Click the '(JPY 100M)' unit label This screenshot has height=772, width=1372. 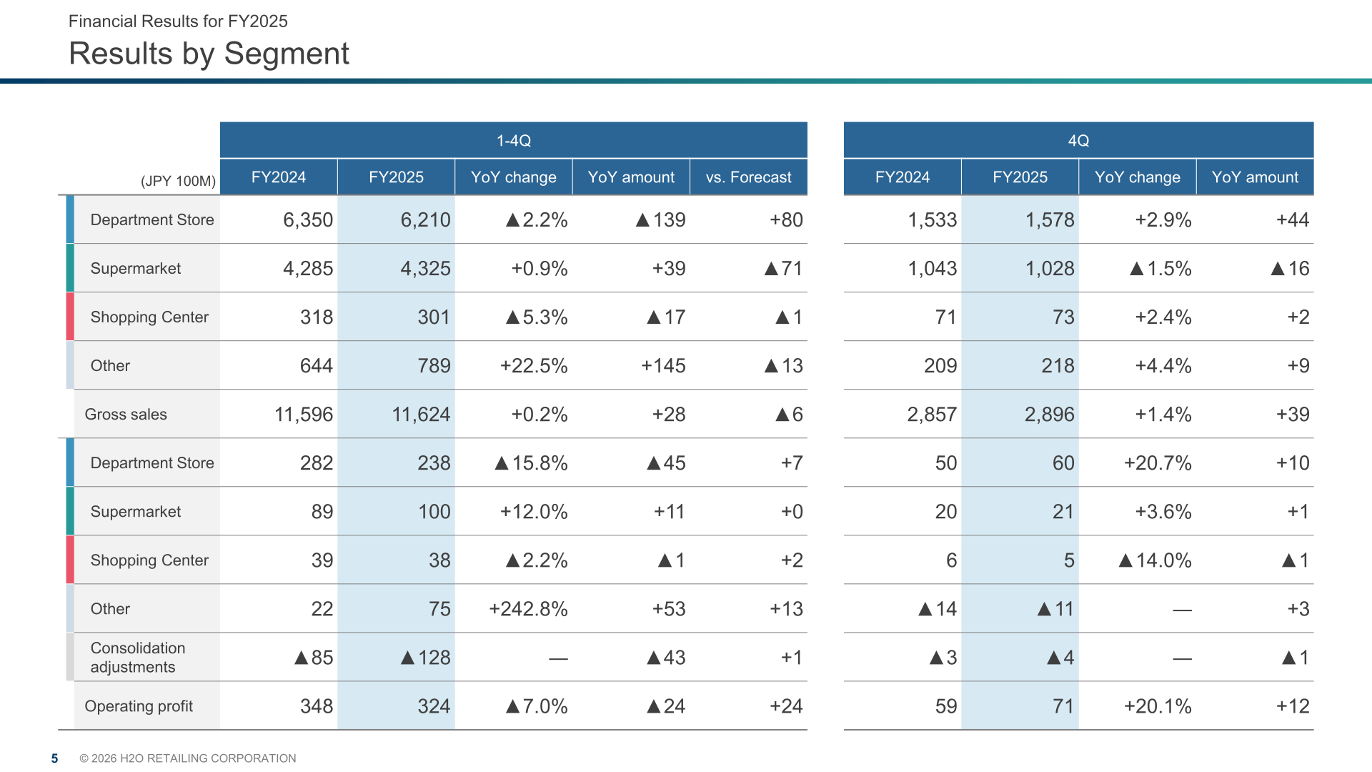178,181
